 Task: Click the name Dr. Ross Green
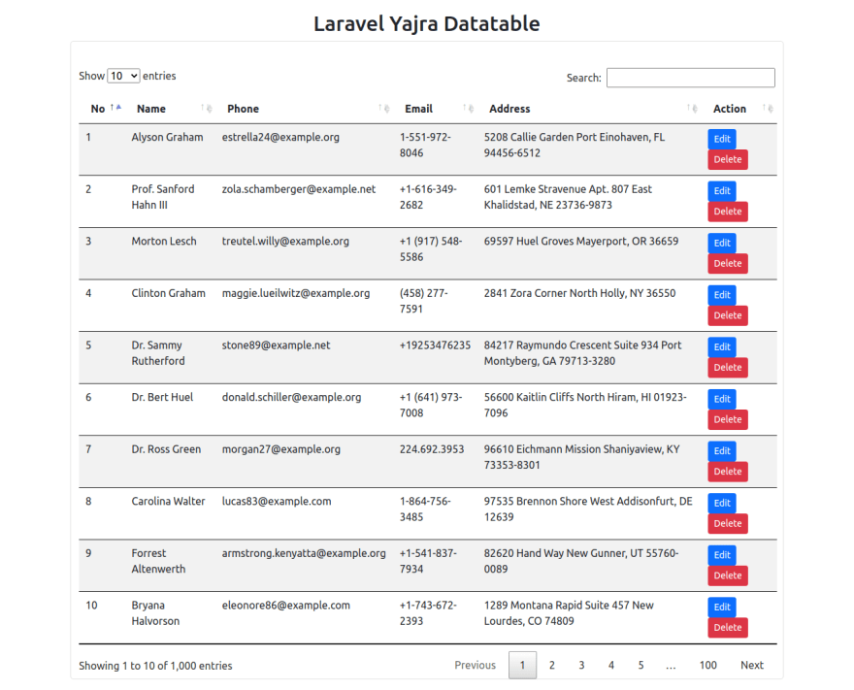166,449
